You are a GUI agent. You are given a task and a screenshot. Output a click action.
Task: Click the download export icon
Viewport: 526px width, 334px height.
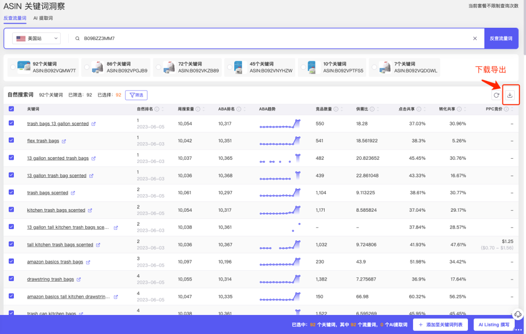point(510,96)
